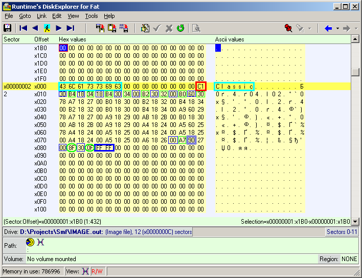The width and height of the screenshot is (362, 278).
Task: Click the Region 'NONE' value
Action: (349, 259)
